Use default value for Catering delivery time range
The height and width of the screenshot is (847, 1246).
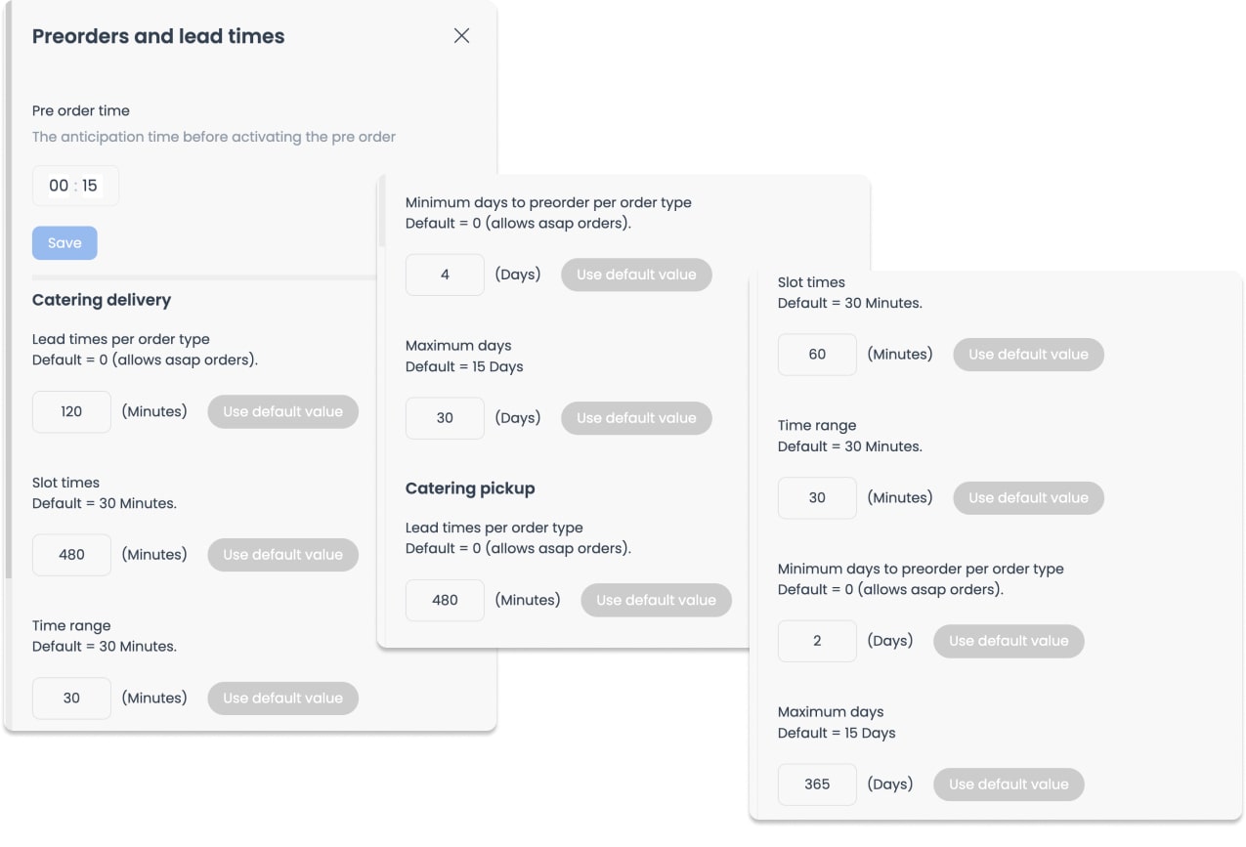[x=282, y=699]
